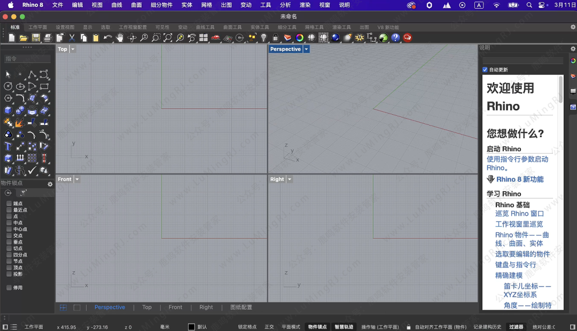577x331 pixels.
Task: Click the four-viewport layout icon
Action: 204,38
